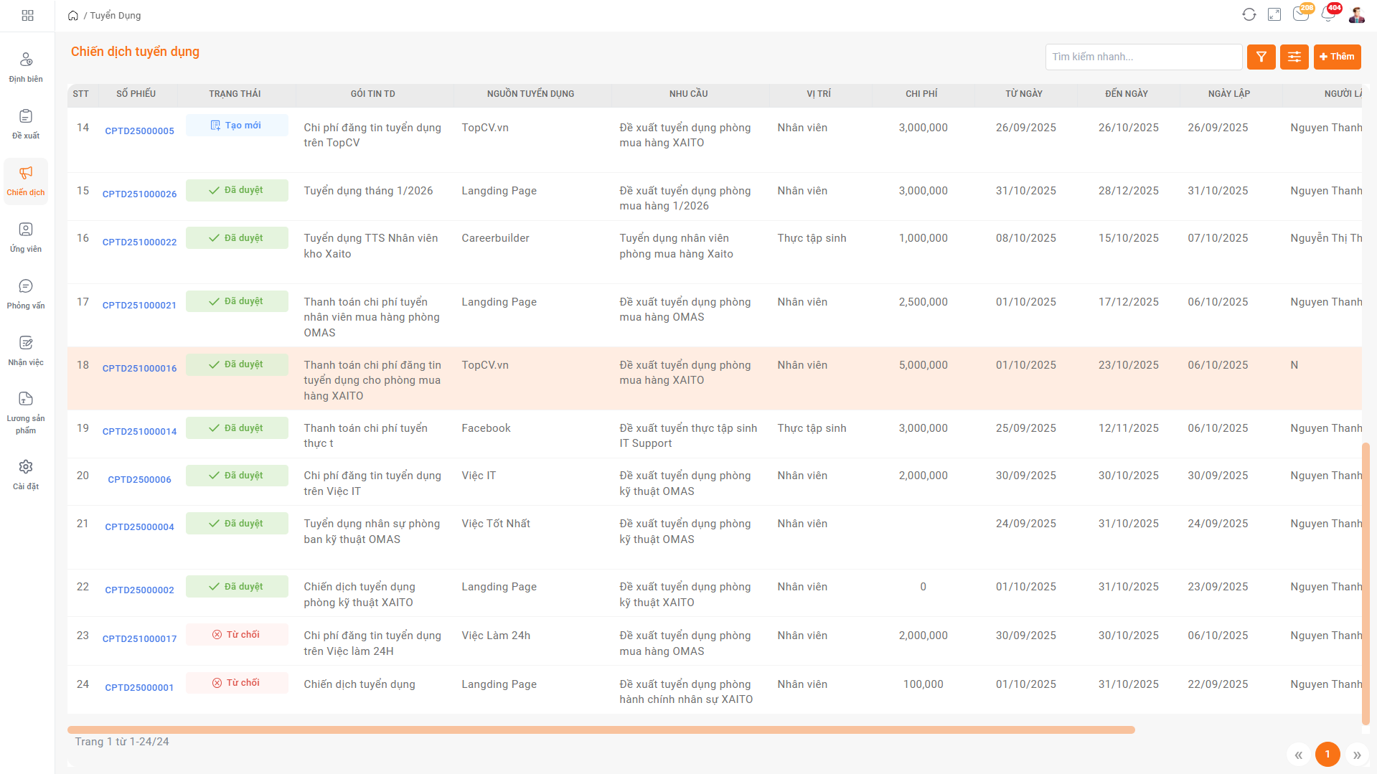Go to next page with double chevron

coord(1356,755)
